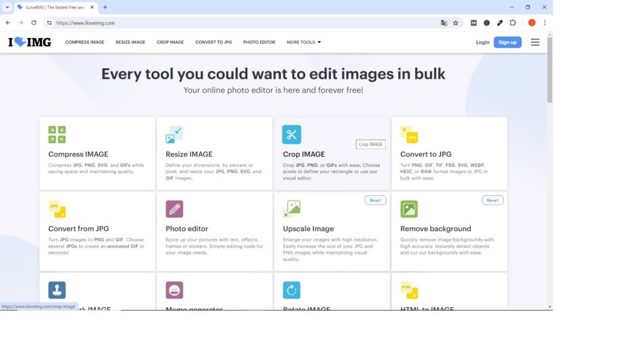
Task: Select CONVERT TO JPG in navigation bar
Action: 213,42
